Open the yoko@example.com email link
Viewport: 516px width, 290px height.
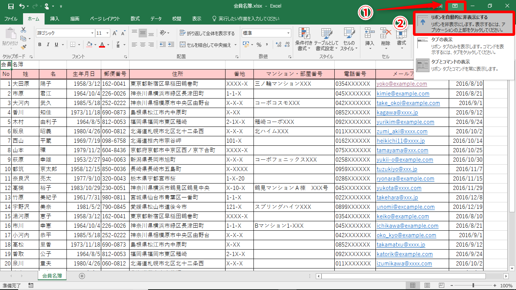click(x=402, y=84)
